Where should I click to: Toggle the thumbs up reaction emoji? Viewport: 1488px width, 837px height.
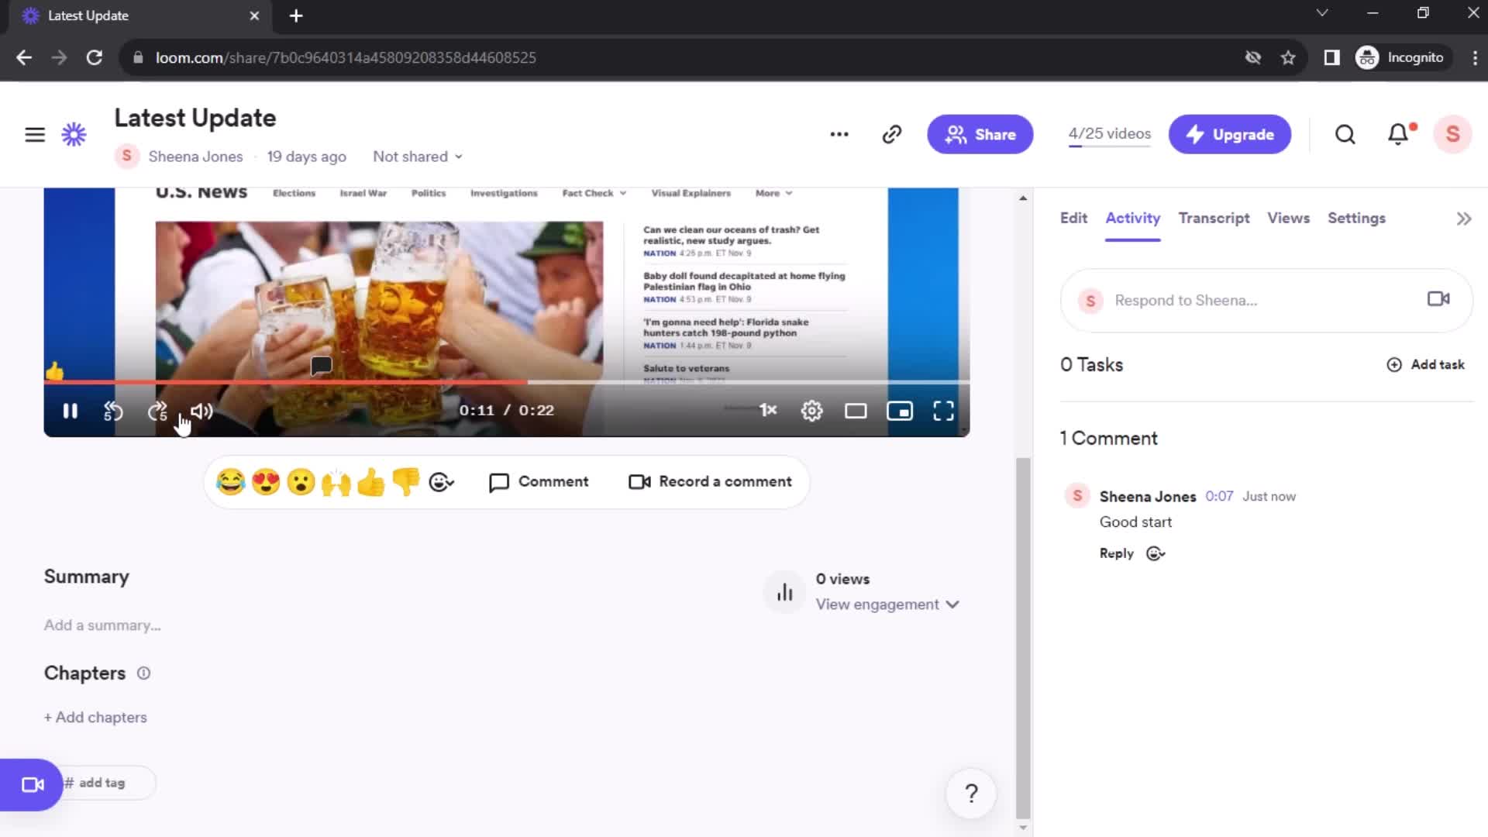coord(371,480)
